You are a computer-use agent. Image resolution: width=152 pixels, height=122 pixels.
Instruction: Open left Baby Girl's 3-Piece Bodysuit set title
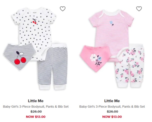click(36, 107)
